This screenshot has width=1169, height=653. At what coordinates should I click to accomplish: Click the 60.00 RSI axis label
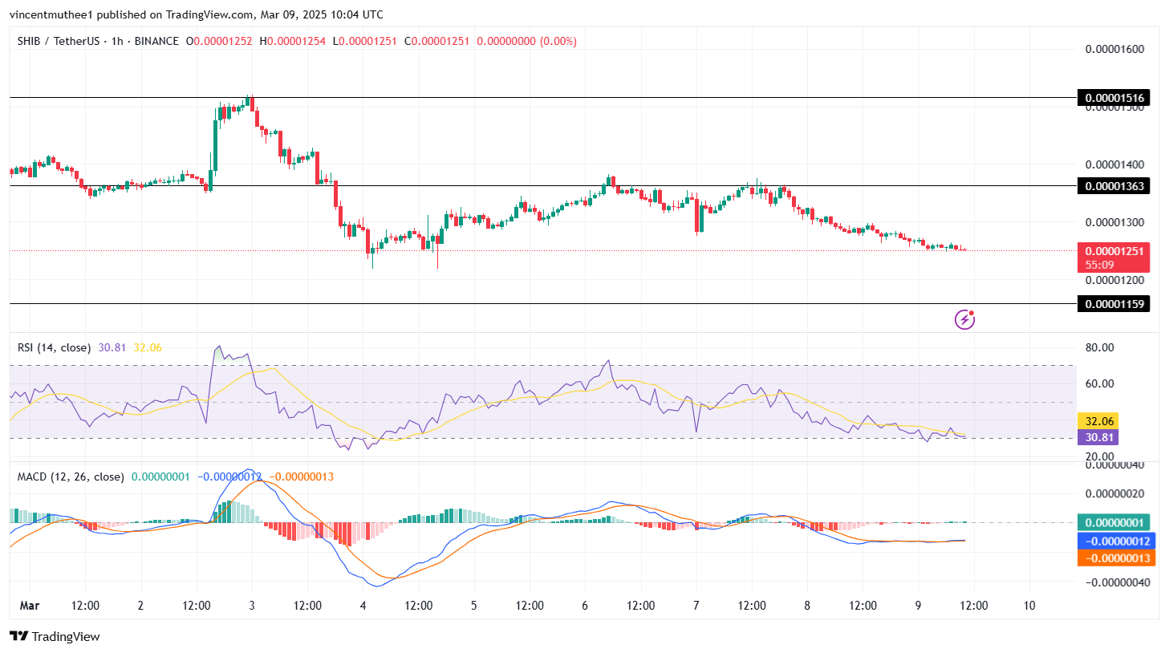pos(1099,383)
